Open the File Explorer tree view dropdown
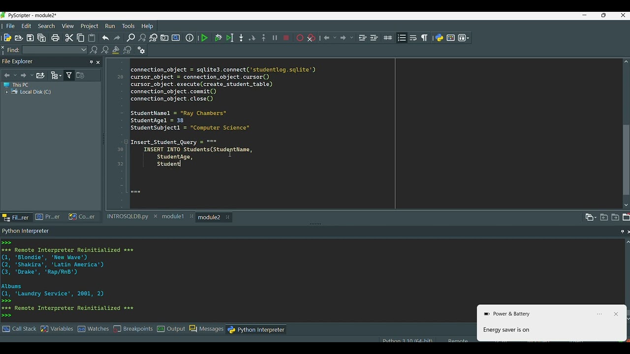 (x=56, y=75)
